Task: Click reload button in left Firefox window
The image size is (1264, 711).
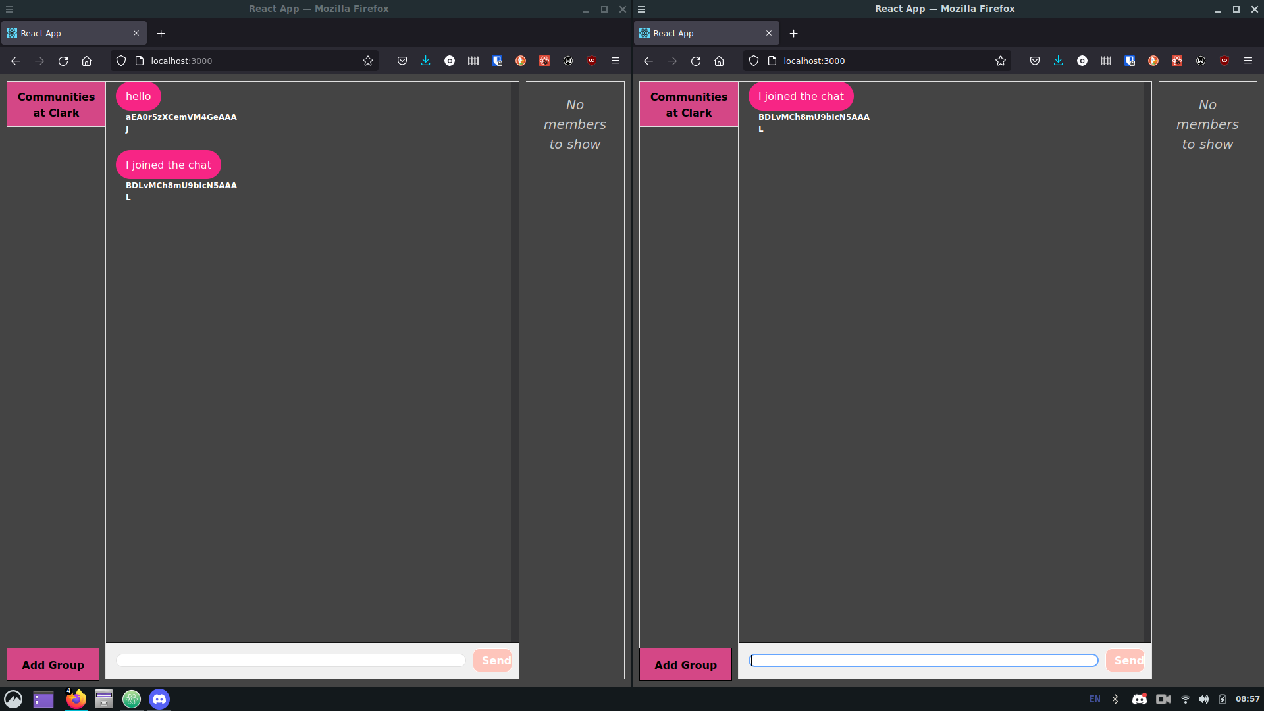Action: point(63,61)
